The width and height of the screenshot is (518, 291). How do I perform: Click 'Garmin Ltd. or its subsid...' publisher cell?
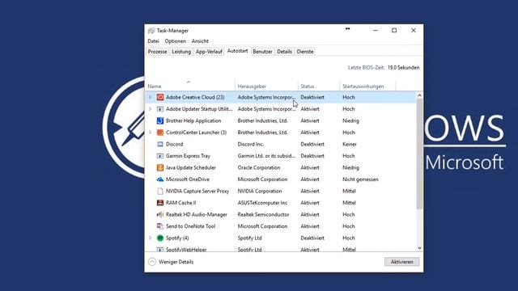pyautogui.click(x=266, y=156)
